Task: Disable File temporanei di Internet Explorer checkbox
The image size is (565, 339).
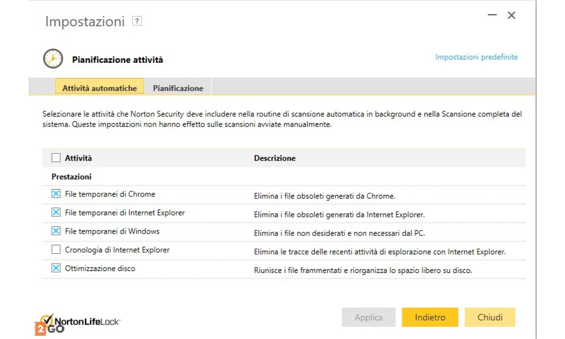Action: pos(56,212)
